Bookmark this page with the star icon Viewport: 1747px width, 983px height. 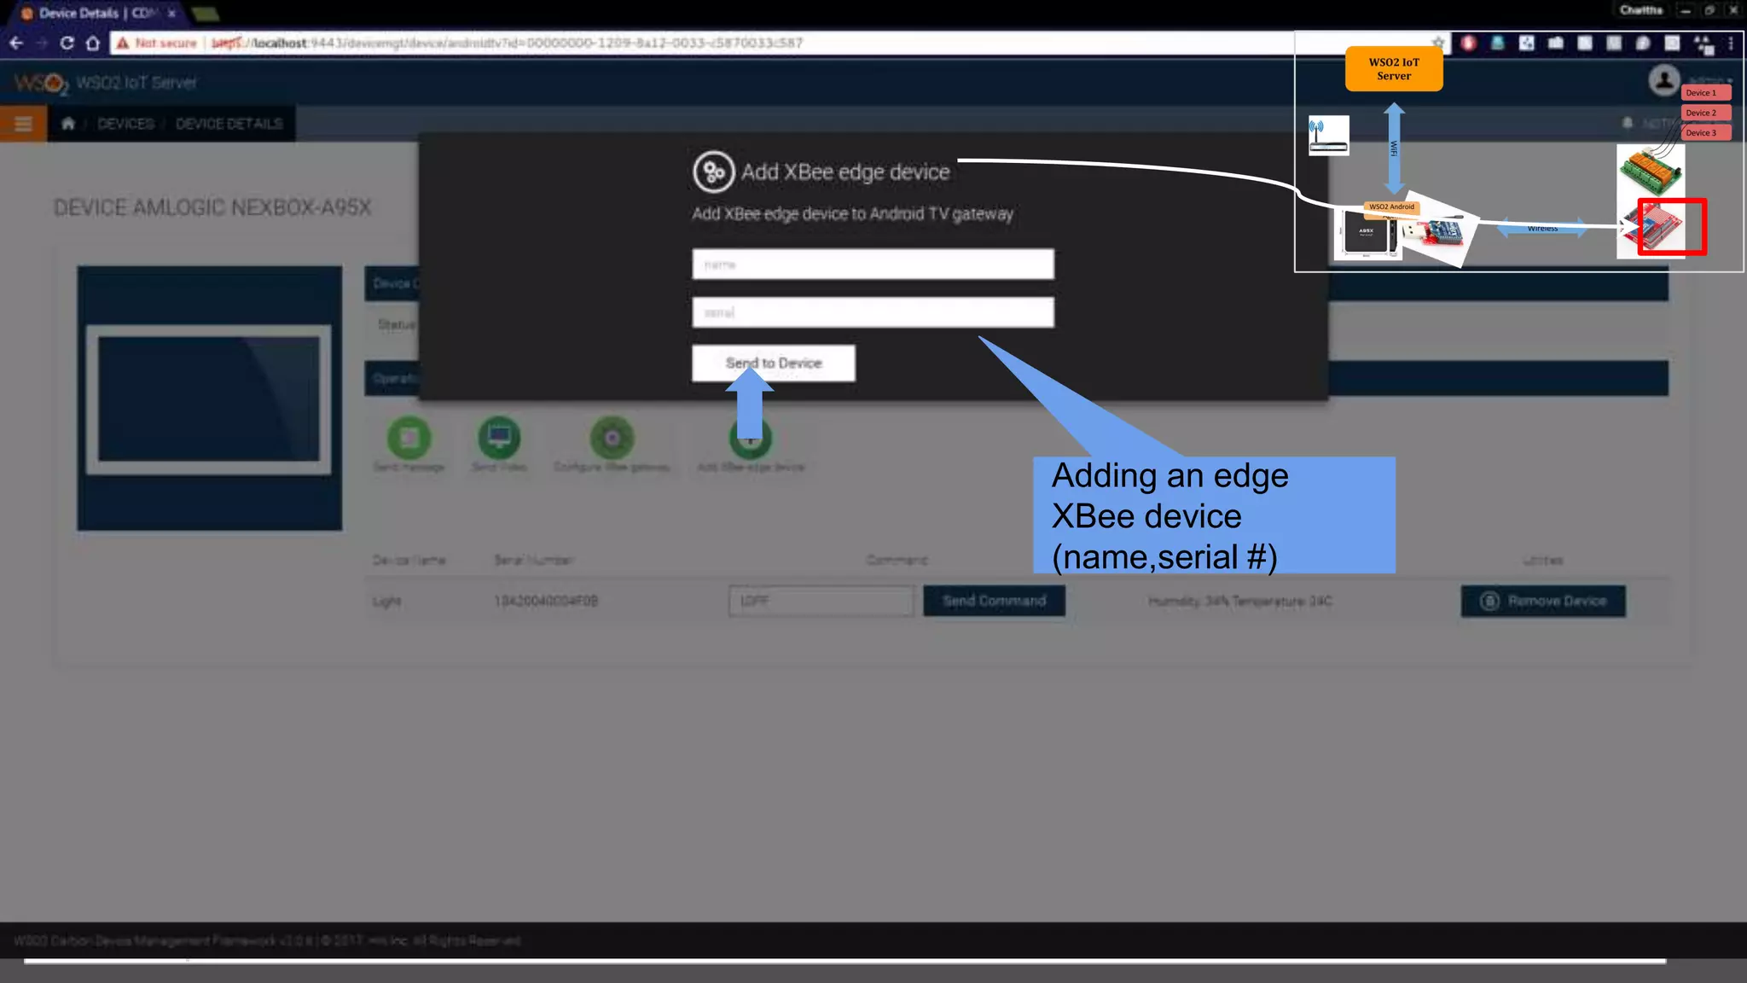[1438, 43]
